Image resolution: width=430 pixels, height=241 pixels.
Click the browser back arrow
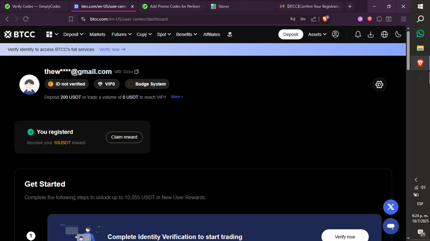7,19
